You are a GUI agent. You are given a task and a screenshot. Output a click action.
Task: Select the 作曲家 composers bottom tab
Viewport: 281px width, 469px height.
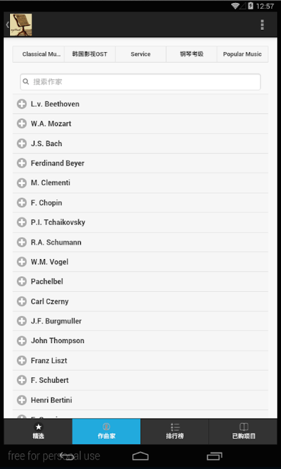click(x=107, y=431)
